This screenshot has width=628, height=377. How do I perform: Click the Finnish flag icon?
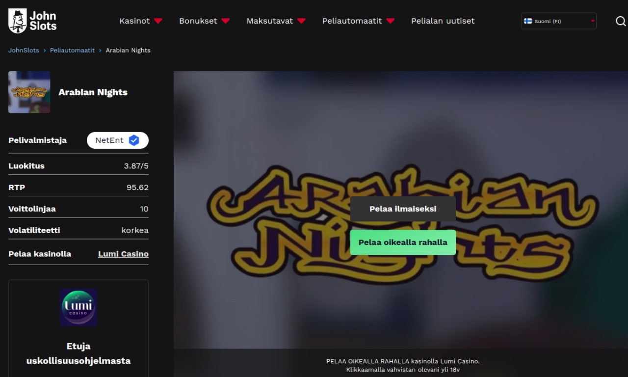[528, 21]
